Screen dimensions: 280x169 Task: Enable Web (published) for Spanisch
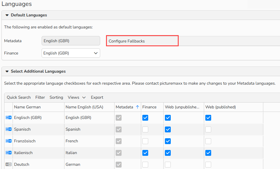click(208, 129)
